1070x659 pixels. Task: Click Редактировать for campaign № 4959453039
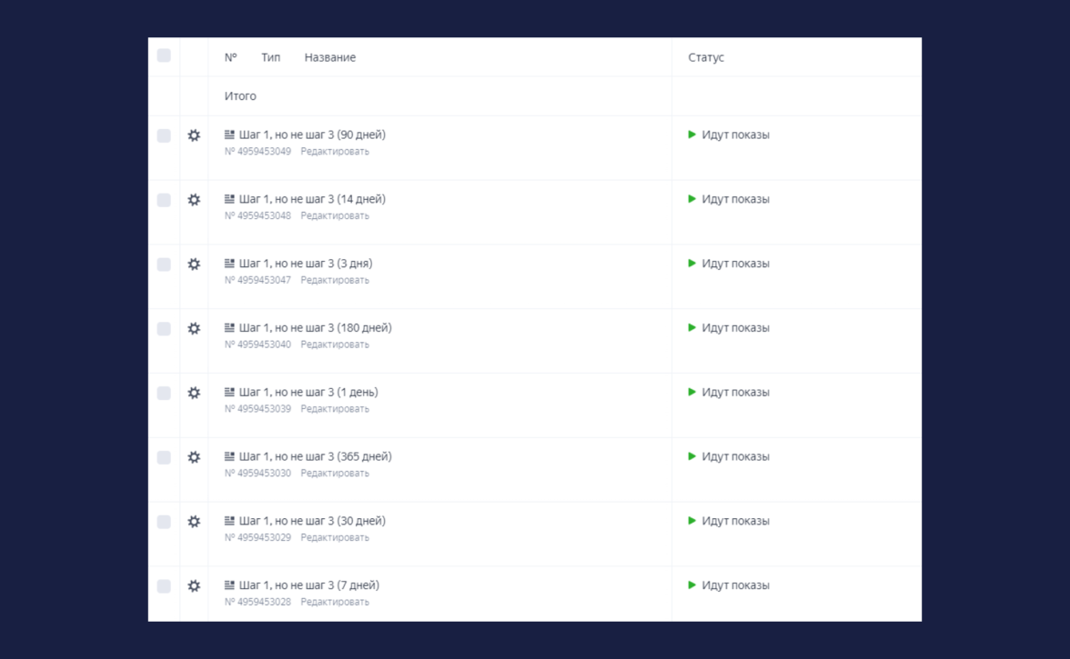(335, 409)
